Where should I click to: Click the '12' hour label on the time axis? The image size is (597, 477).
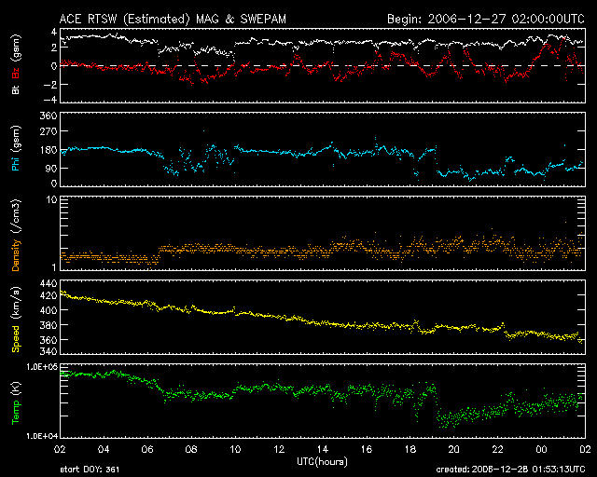(279, 449)
